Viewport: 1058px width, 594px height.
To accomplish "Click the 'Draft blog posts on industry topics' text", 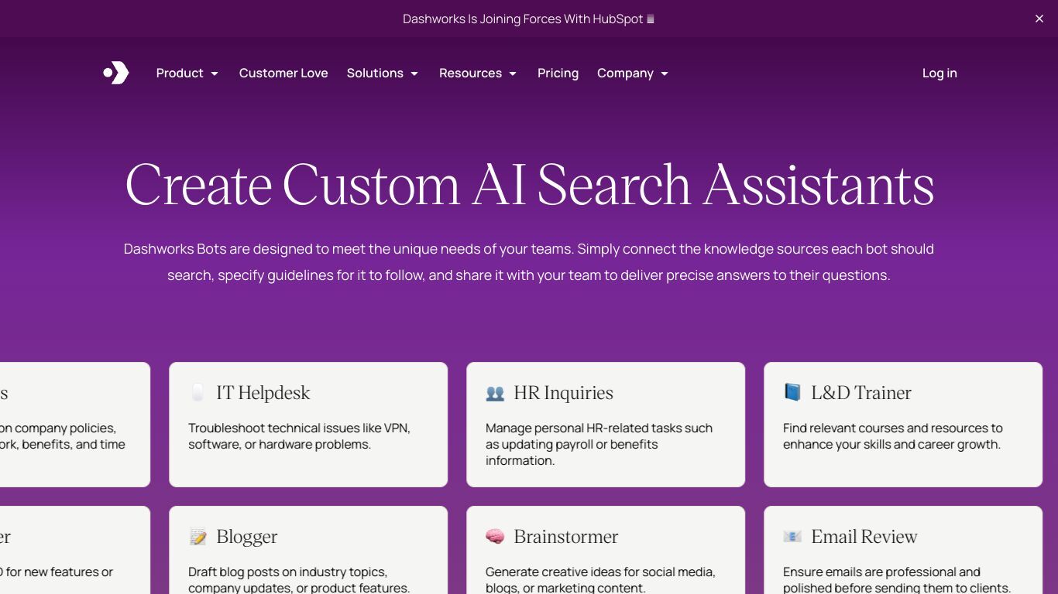I will coord(299,580).
